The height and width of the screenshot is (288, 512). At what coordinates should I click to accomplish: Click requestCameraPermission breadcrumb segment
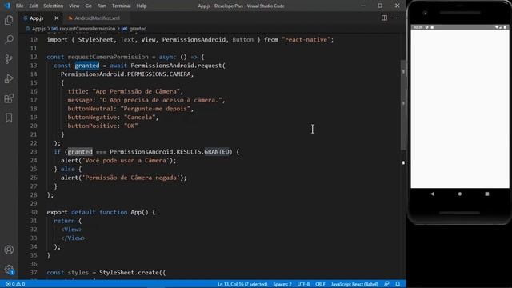pos(87,29)
